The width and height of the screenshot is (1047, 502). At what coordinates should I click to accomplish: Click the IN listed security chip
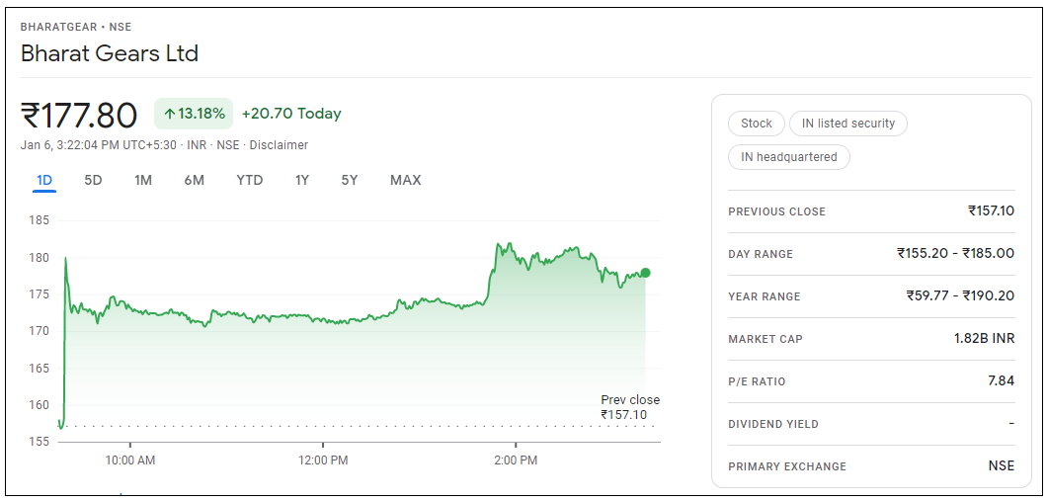pos(848,124)
